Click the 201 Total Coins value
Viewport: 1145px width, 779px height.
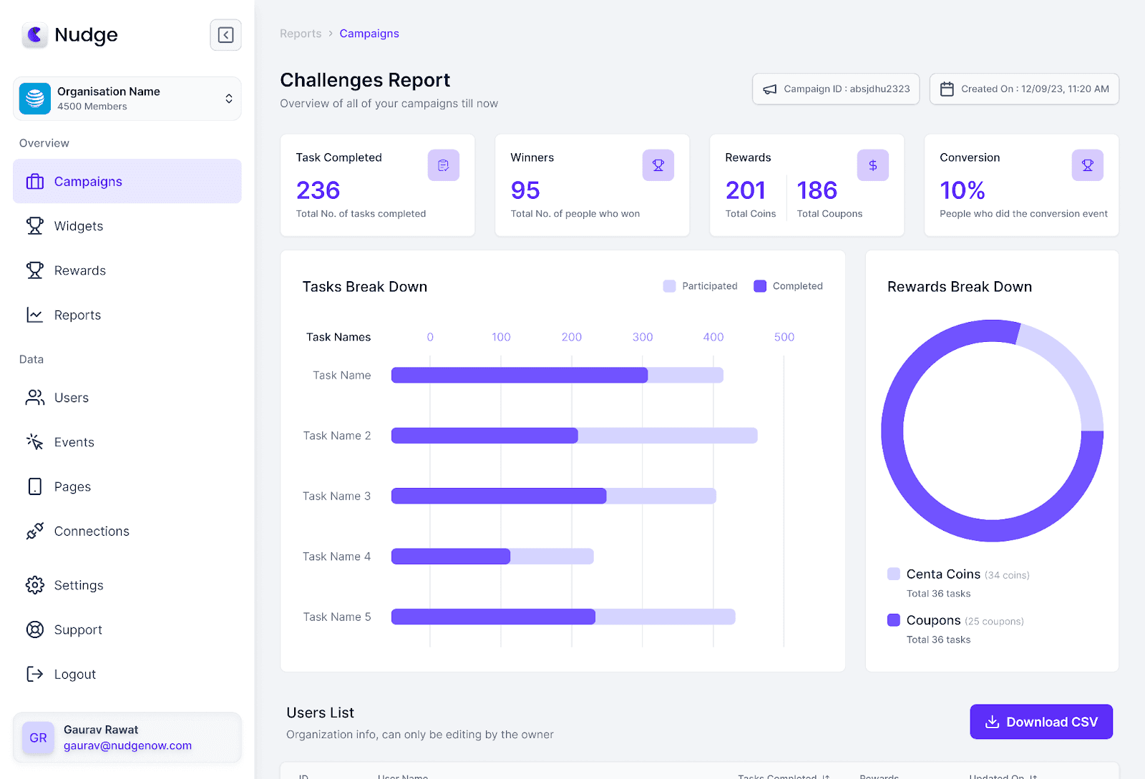point(746,190)
